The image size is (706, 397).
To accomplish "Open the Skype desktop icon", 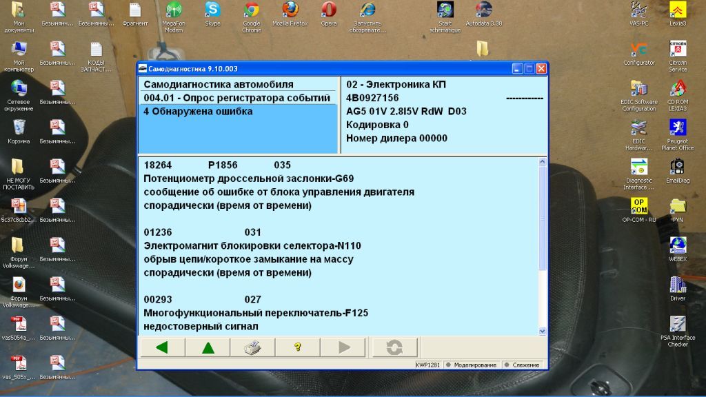I will [212, 14].
